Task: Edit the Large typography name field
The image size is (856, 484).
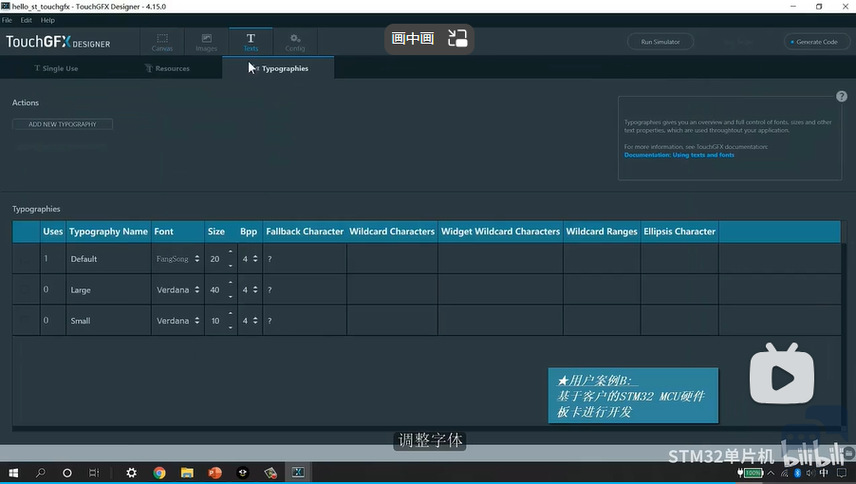Action: [x=108, y=289]
